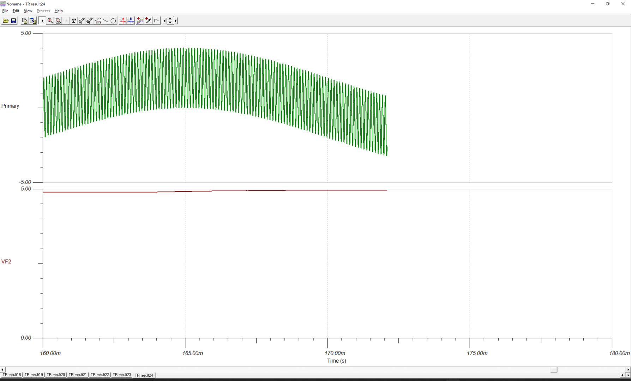Click the horizontal scrollbar thumb

tap(554, 369)
